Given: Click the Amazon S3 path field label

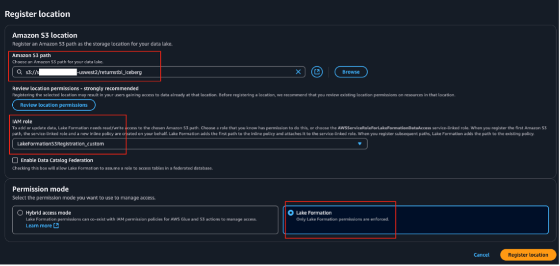Looking at the screenshot, I should 31,55.
